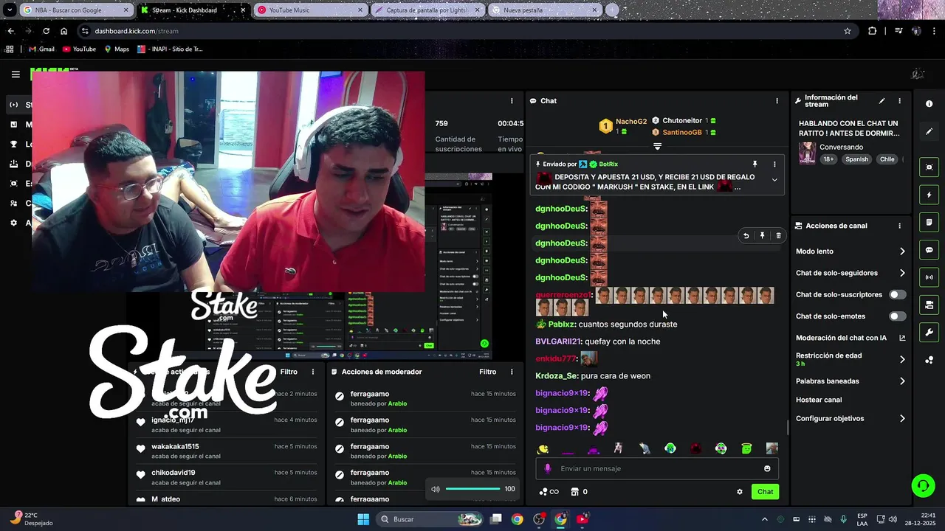This screenshot has height=531, width=945.
Task: Open INAPI bookmark
Action: click(x=170, y=49)
